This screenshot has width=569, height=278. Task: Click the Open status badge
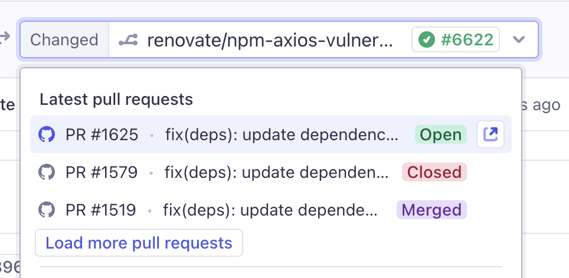tap(440, 134)
